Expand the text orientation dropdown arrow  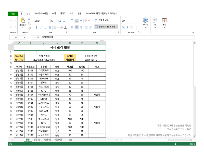(x=89, y=21)
